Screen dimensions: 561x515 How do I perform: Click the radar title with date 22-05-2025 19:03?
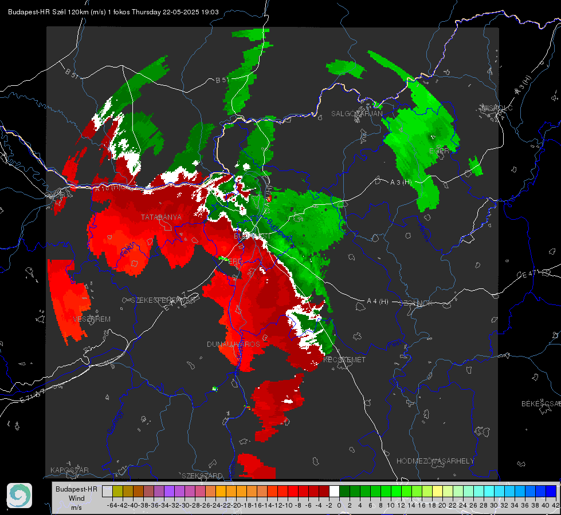113,12
